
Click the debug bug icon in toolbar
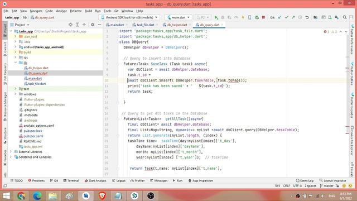223,17
